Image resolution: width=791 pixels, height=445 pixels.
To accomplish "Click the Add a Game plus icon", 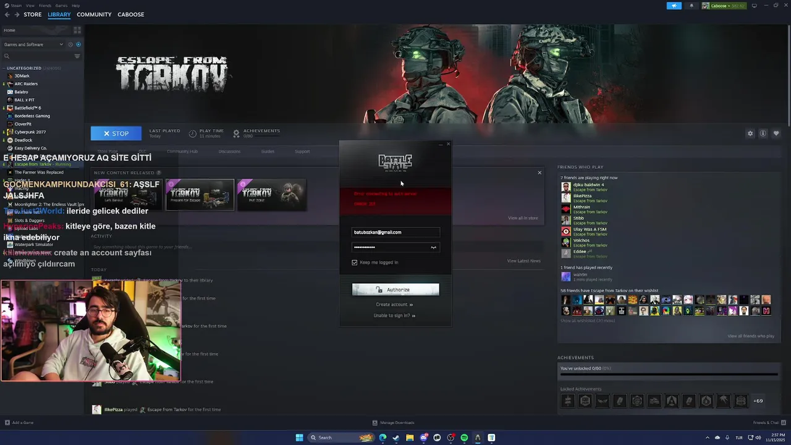I will (7, 423).
